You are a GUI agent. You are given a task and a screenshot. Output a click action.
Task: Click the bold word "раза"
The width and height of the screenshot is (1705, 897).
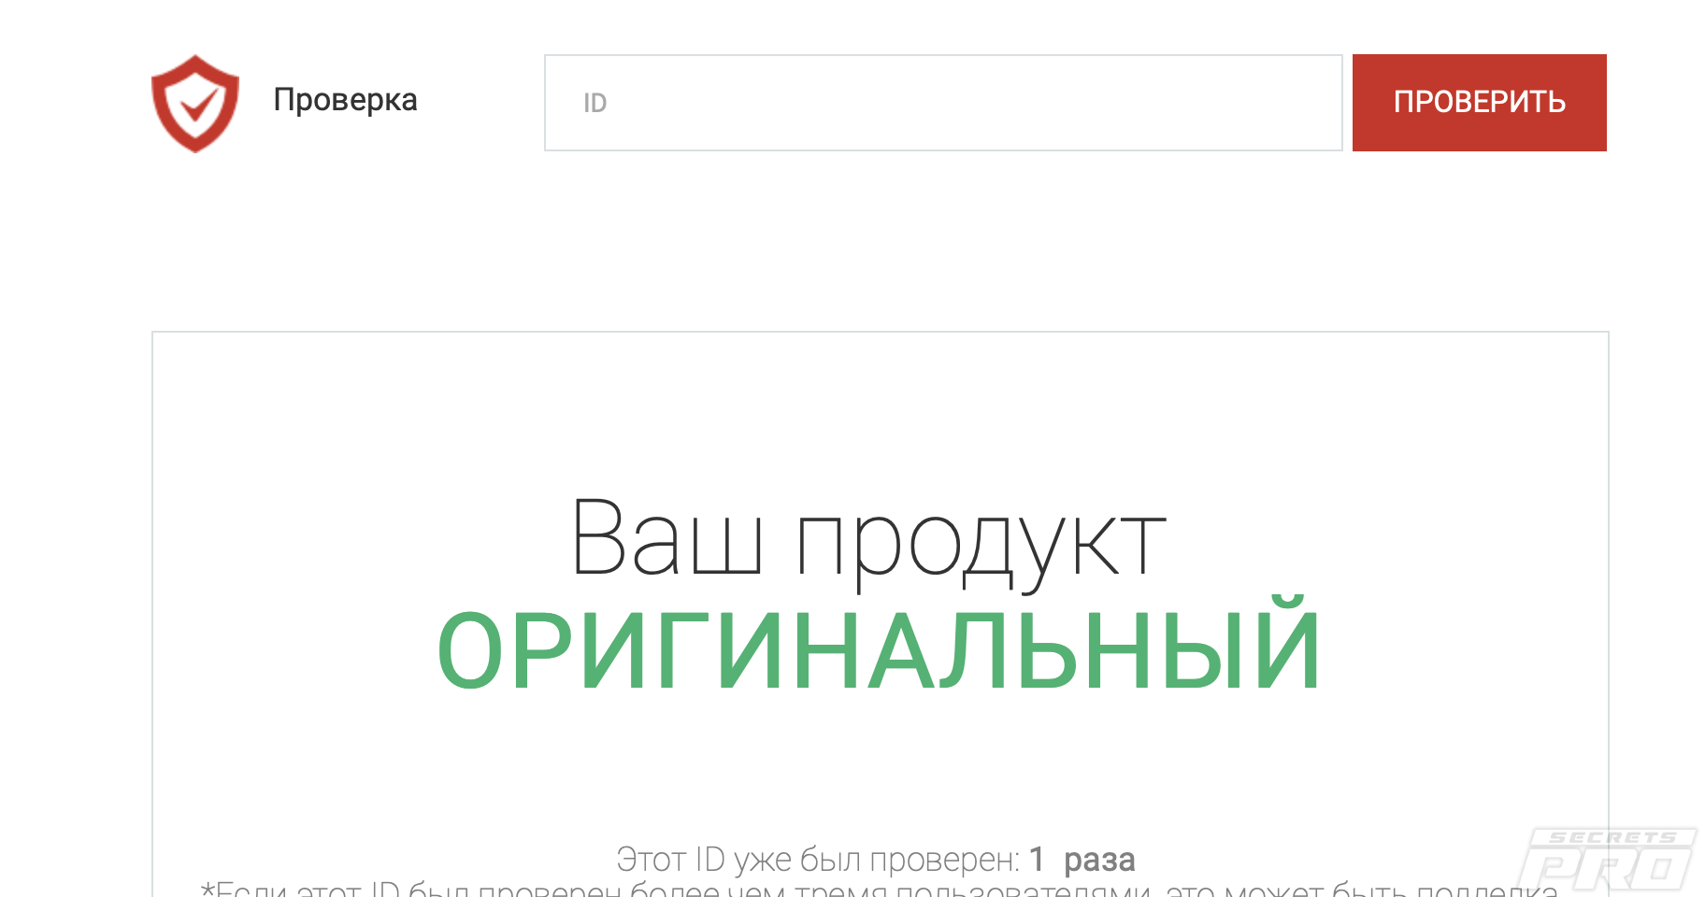click(1099, 861)
